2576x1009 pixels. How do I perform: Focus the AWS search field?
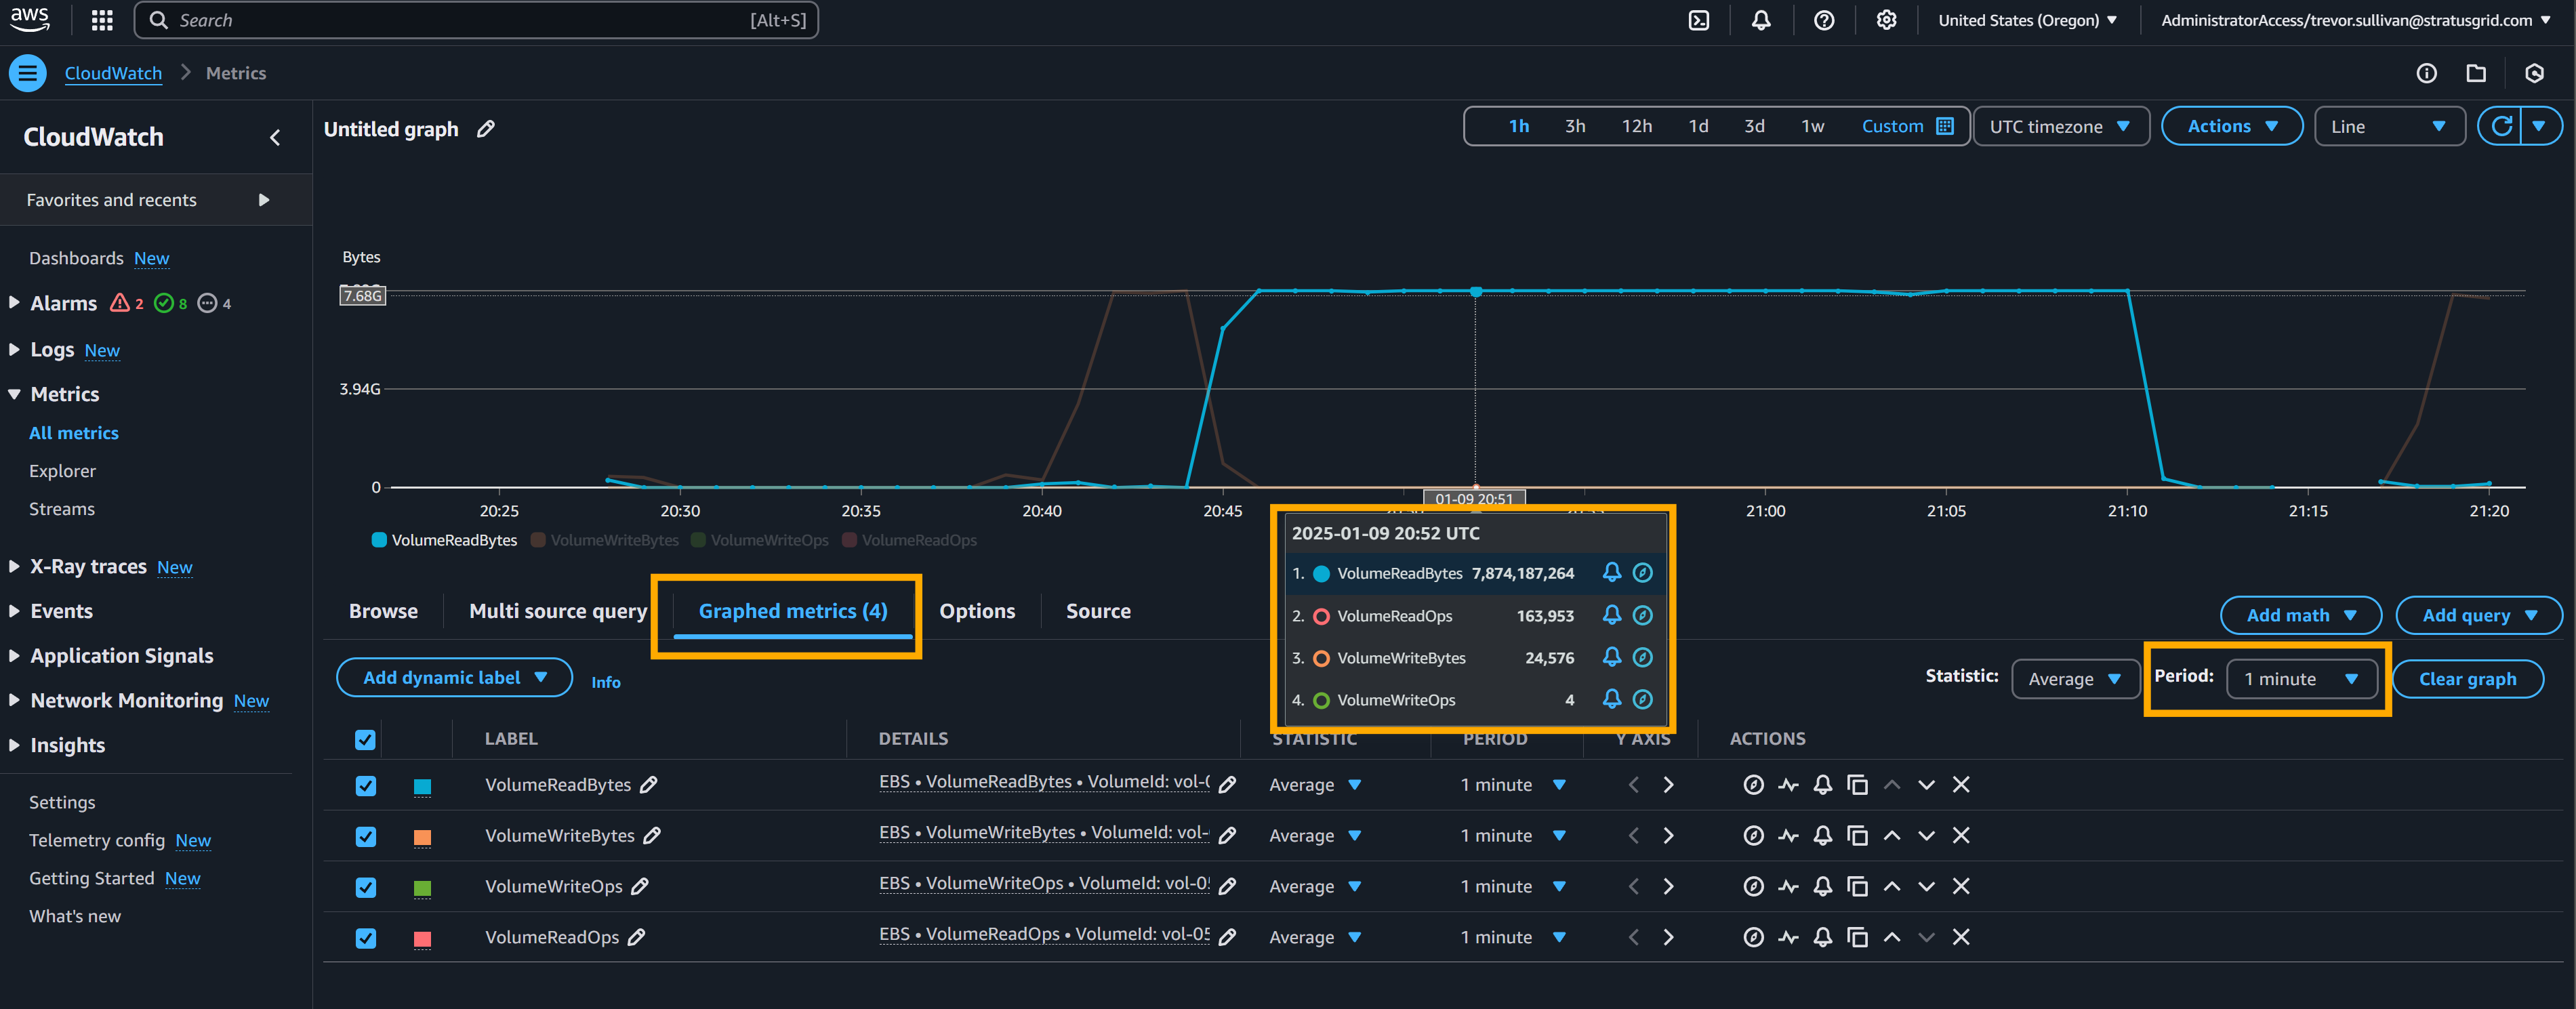click(x=476, y=20)
